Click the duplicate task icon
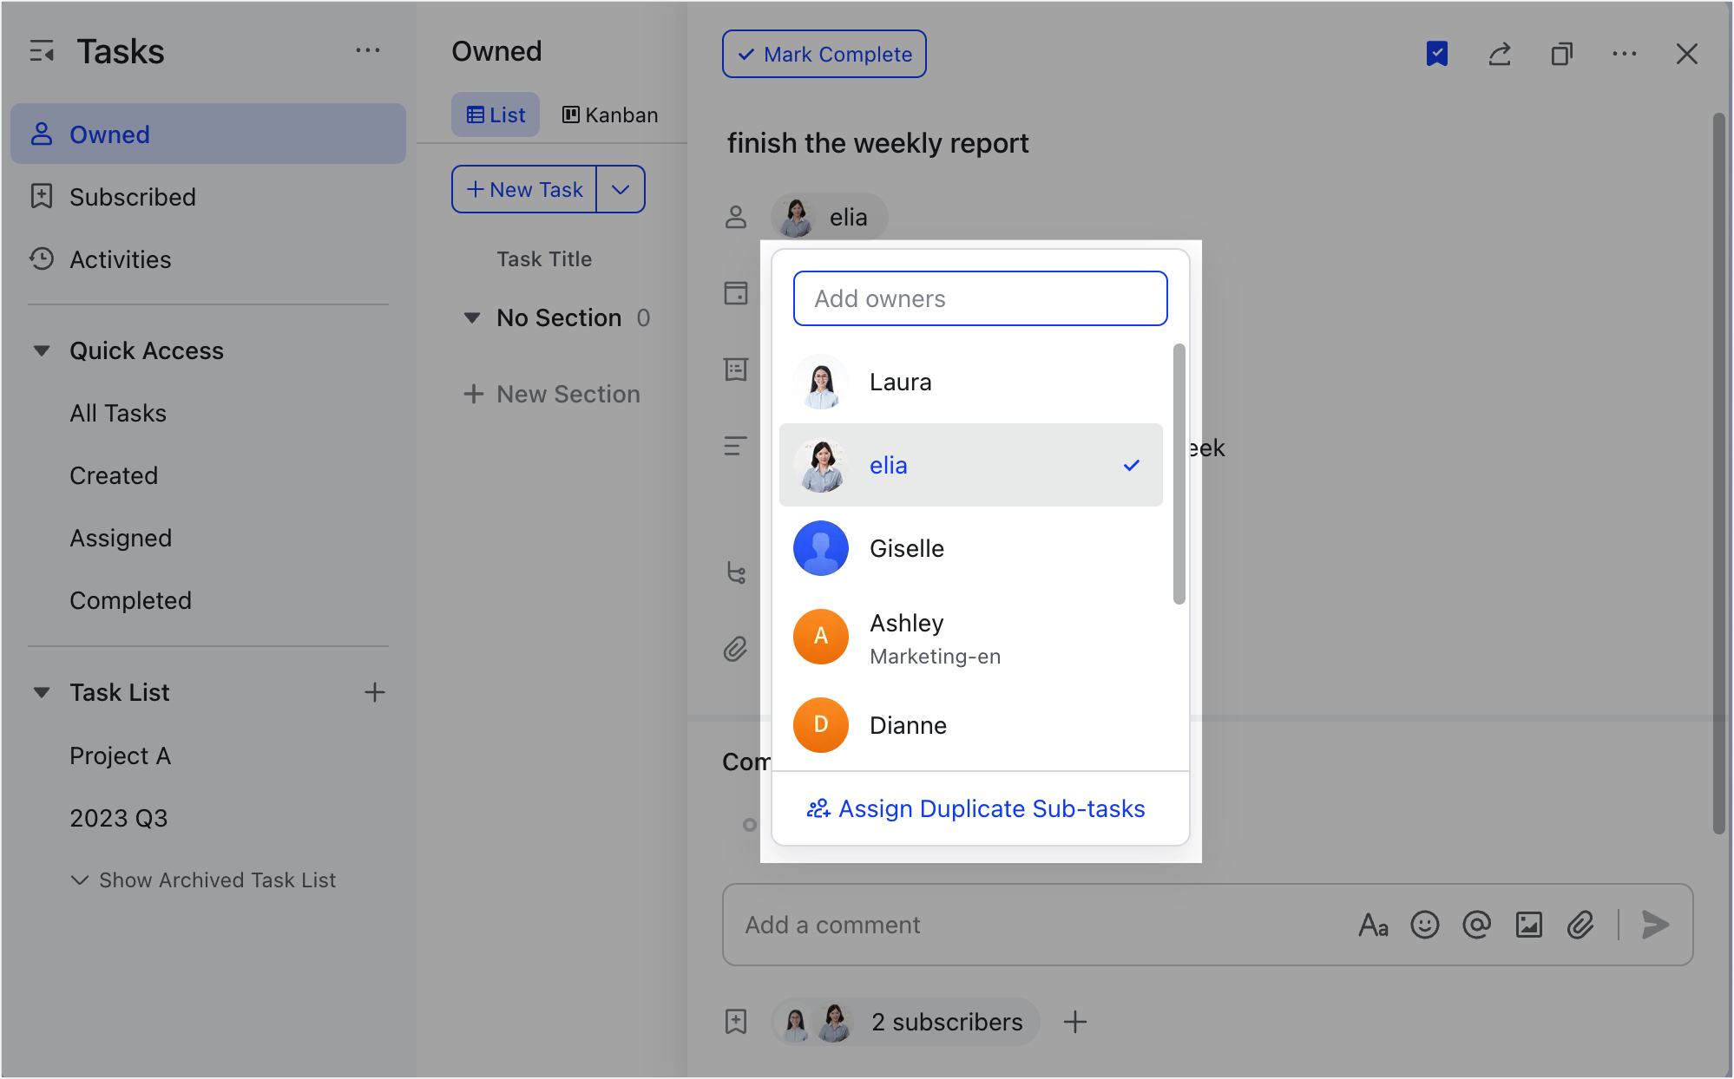Viewport: 1734px width, 1079px height. [x=1562, y=54]
